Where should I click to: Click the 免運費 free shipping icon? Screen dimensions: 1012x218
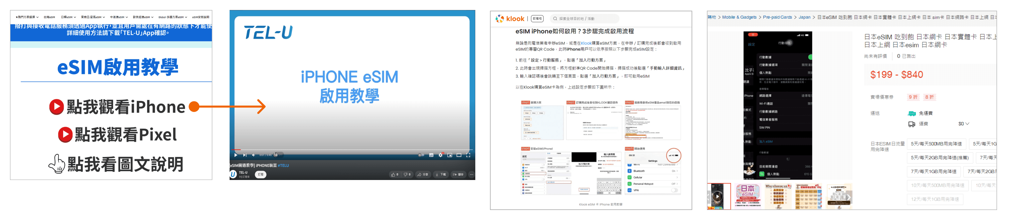912,114
